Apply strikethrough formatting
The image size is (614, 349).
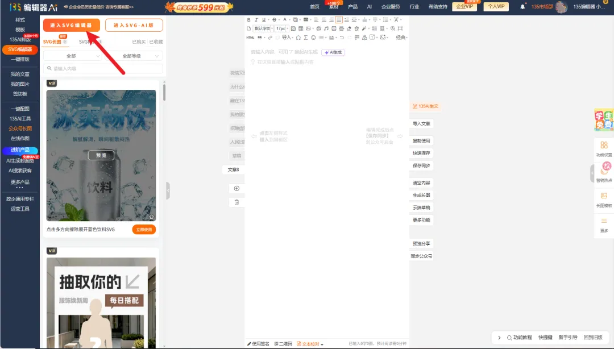click(x=274, y=19)
